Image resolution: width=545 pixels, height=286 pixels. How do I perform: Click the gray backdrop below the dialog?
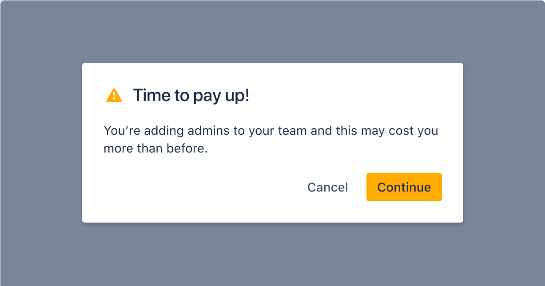(272, 254)
